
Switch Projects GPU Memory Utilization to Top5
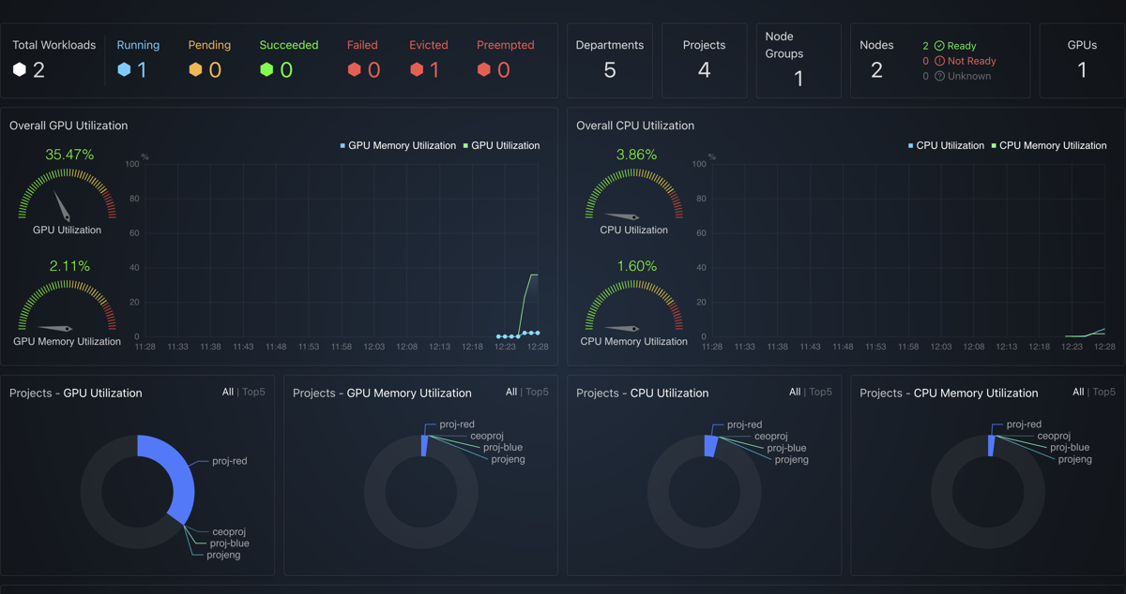click(537, 393)
